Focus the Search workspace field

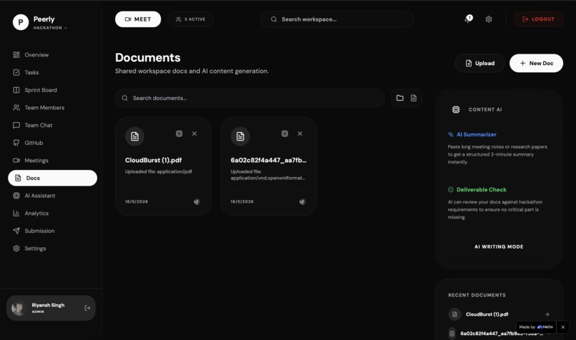point(337,19)
